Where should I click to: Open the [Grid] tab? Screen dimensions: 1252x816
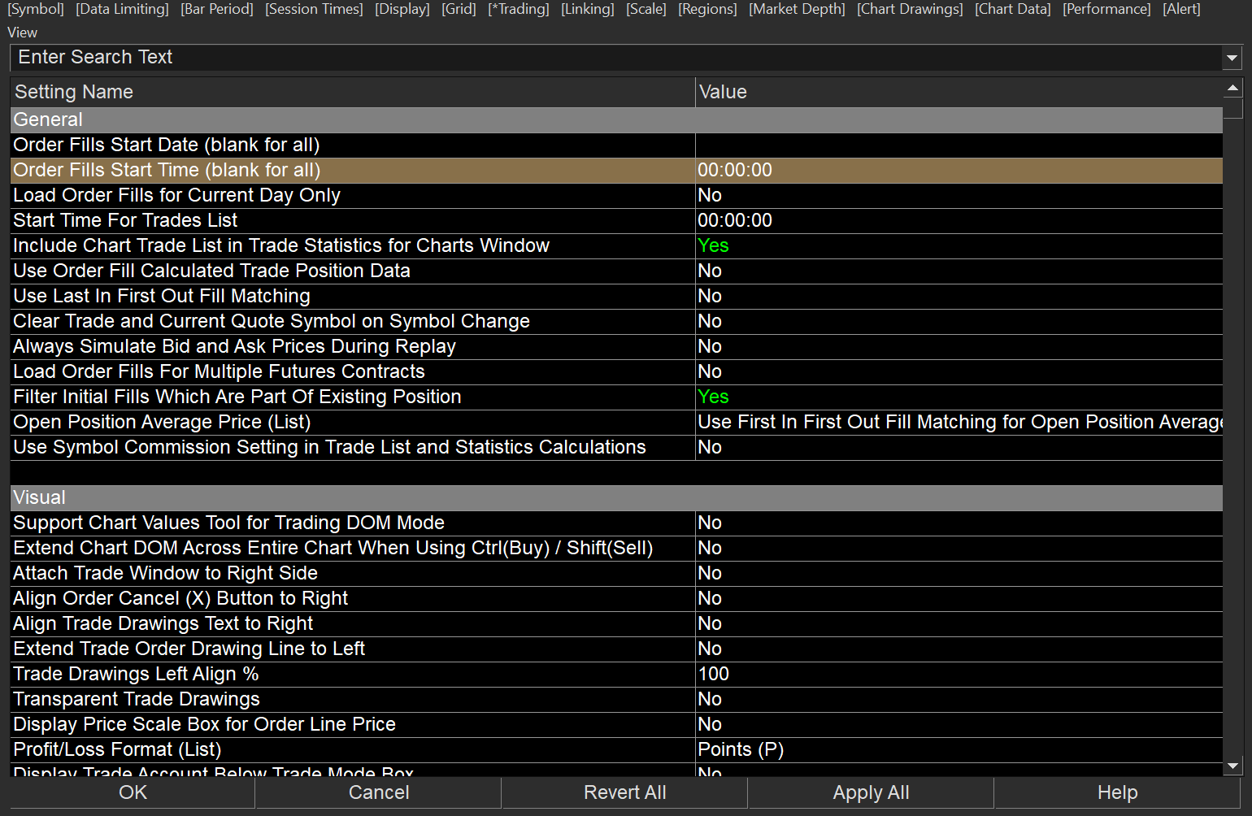tap(459, 9)
